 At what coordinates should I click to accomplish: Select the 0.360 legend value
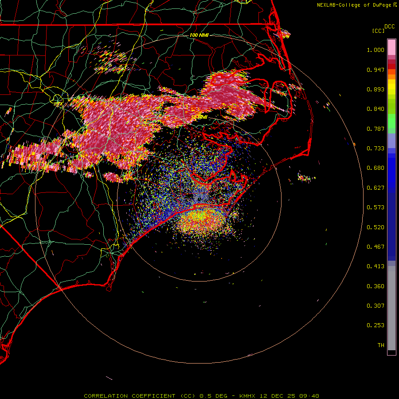[x=376, y=286]
